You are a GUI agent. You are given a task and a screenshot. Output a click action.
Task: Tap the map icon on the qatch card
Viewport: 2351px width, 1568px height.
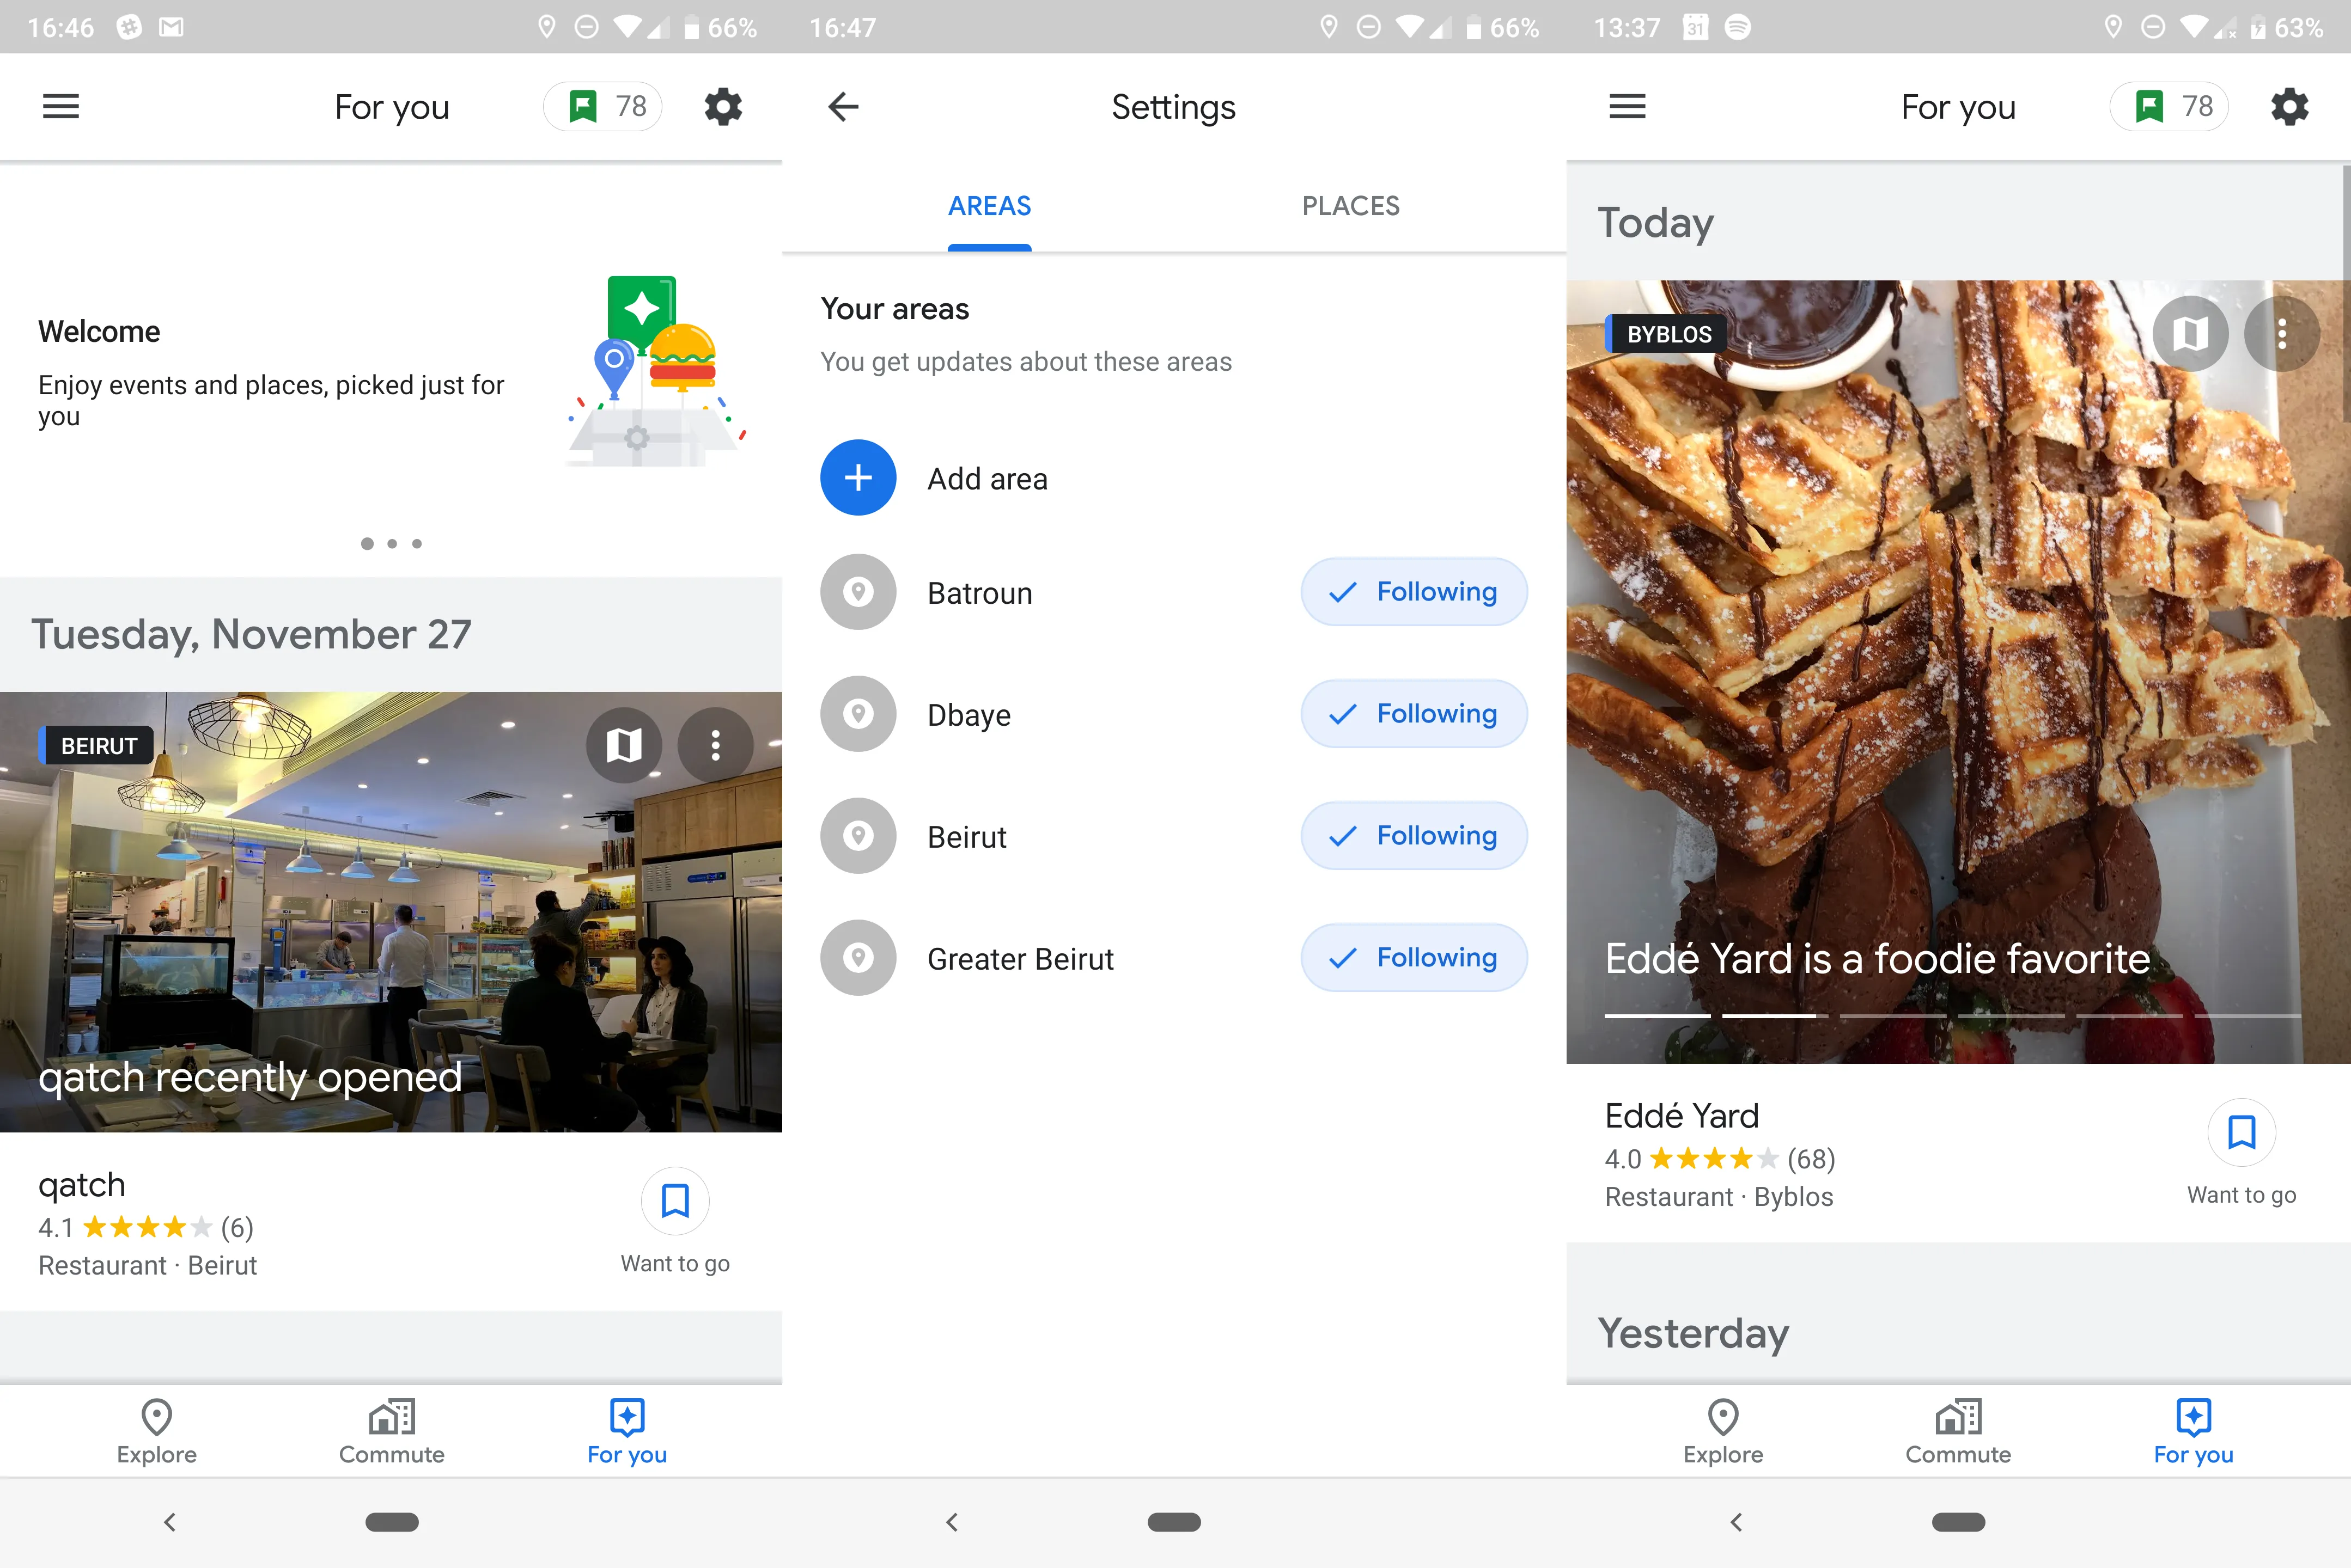point(624,745)
